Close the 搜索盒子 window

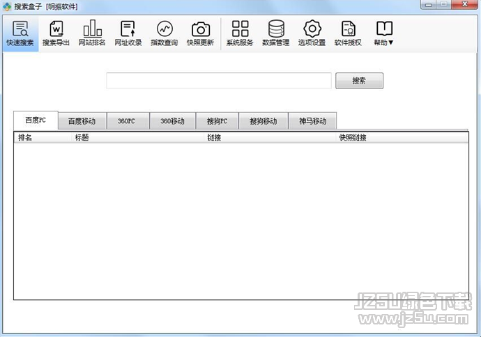pos(465,5)
